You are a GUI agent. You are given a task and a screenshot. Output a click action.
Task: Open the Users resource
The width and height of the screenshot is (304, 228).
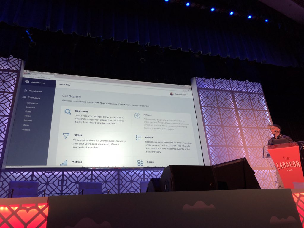(x=26, y=125)
